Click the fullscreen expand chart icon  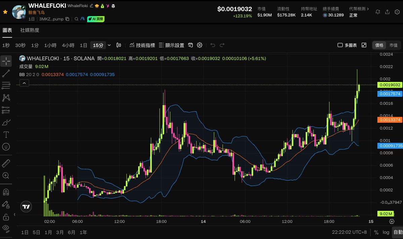tap(364, 45)
